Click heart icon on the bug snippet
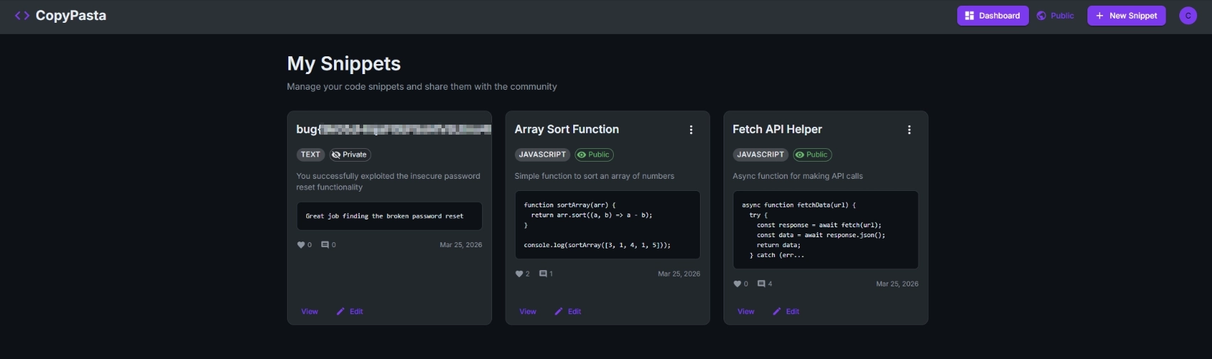The height and width of the screenshot is (359, 1212). 301,244
